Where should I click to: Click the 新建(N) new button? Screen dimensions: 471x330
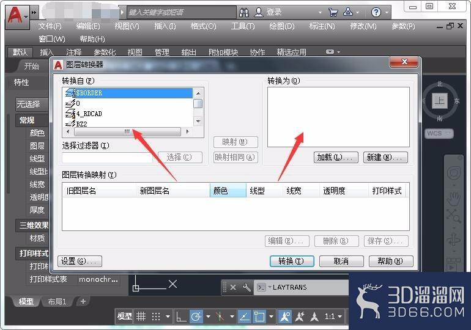[x=385, y=157]
